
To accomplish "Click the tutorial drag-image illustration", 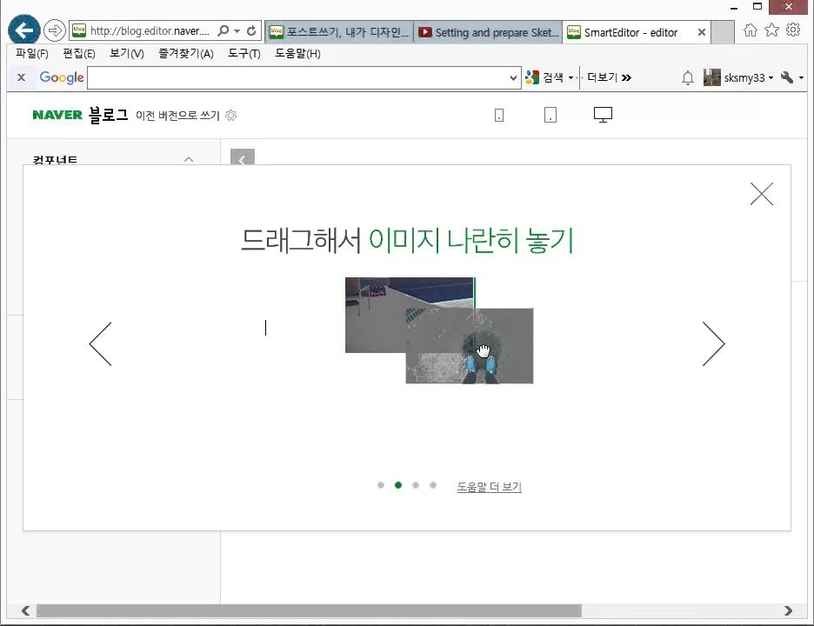I will point(439,330).
